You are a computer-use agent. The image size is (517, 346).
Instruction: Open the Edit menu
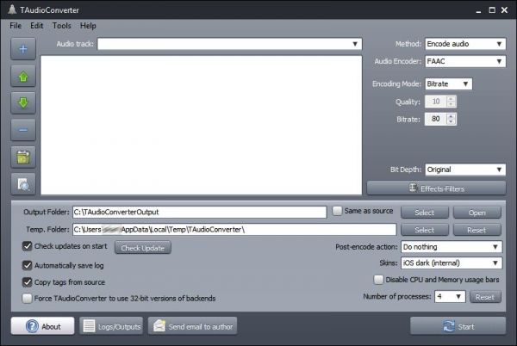click(36, 26)
